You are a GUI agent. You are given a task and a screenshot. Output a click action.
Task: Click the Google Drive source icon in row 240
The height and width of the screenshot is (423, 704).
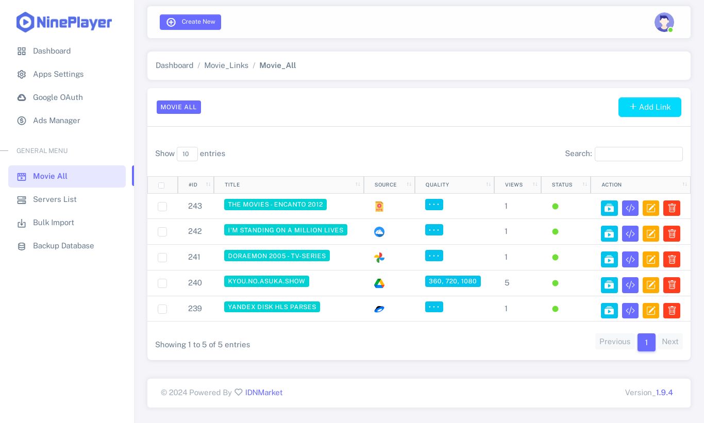[379, 283]
